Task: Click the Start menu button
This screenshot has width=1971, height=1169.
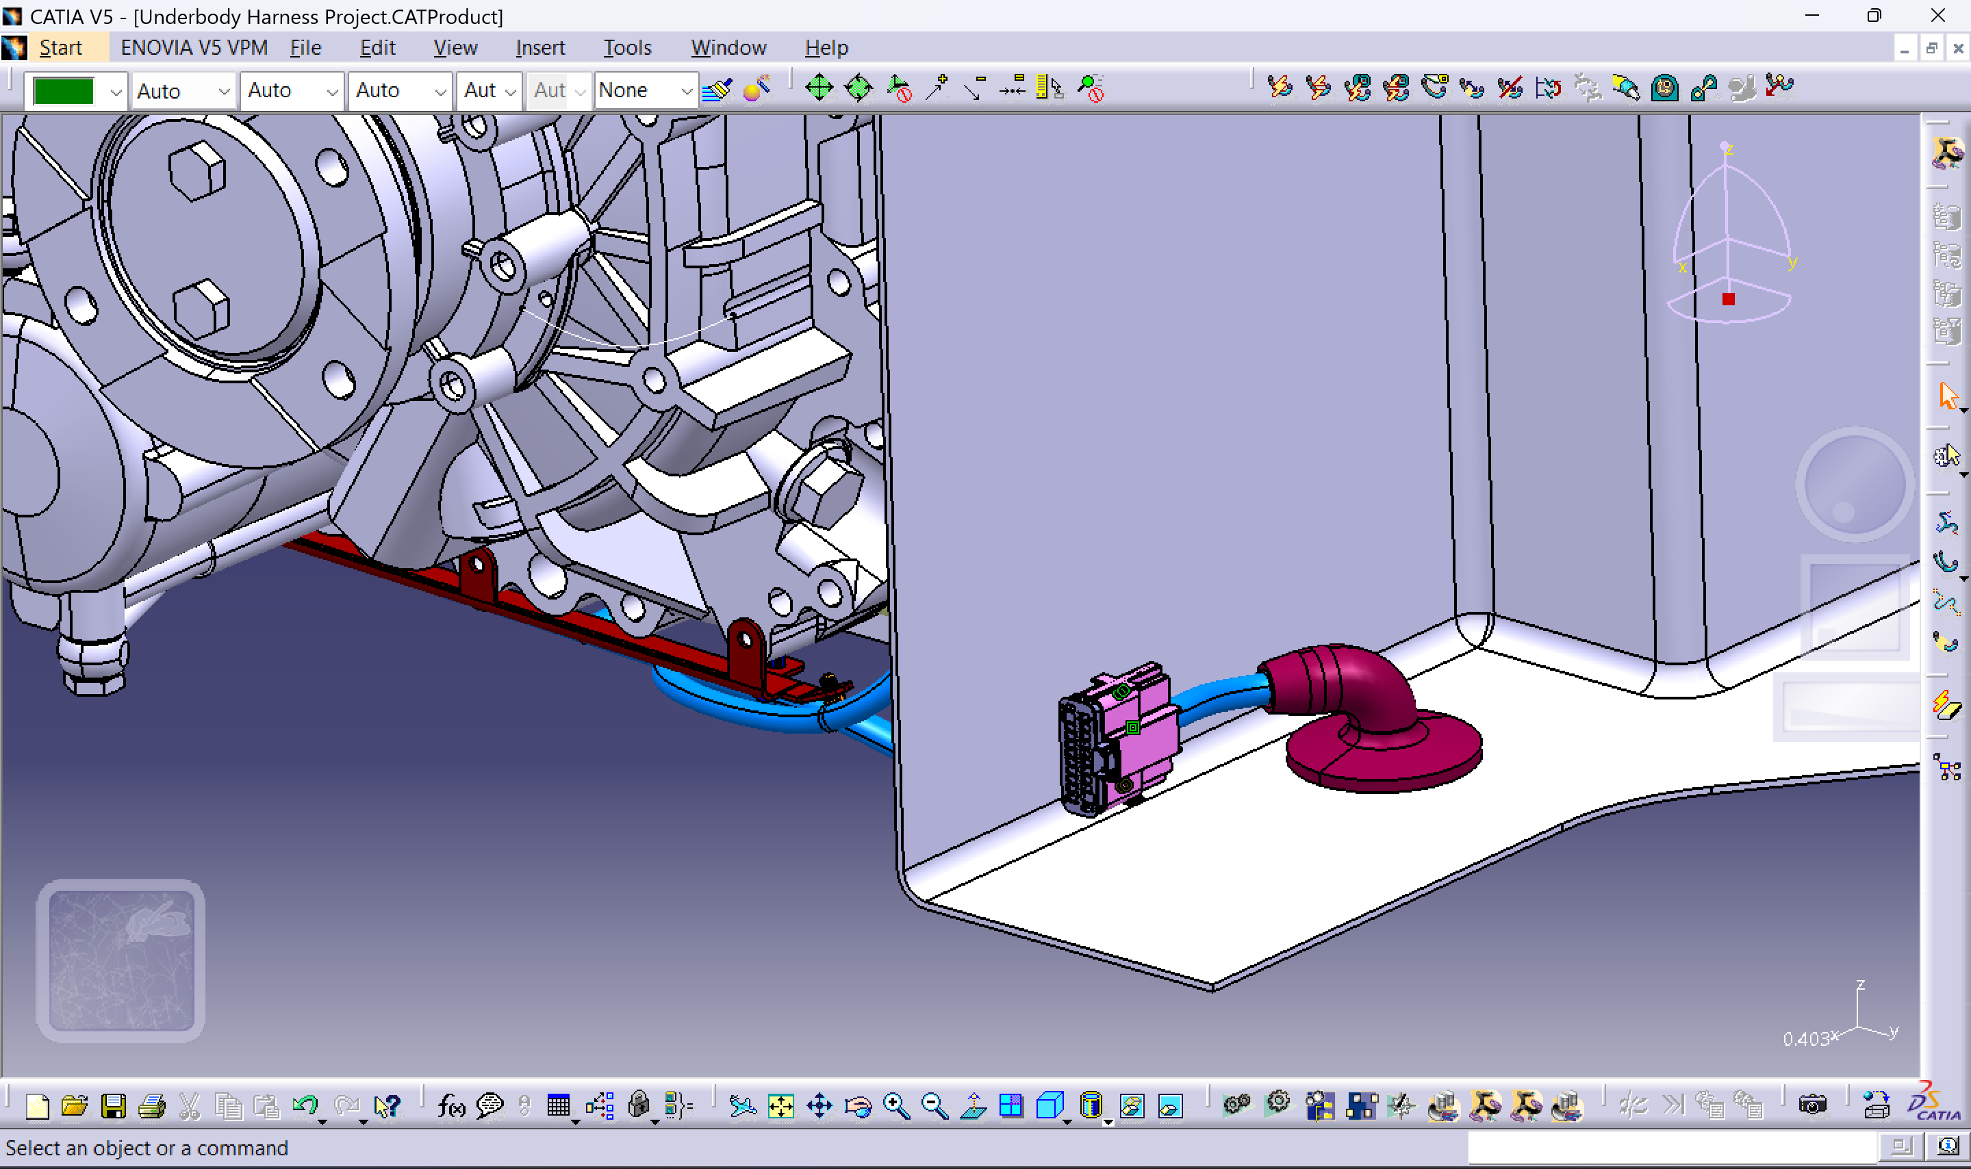Action: (60, 48)
